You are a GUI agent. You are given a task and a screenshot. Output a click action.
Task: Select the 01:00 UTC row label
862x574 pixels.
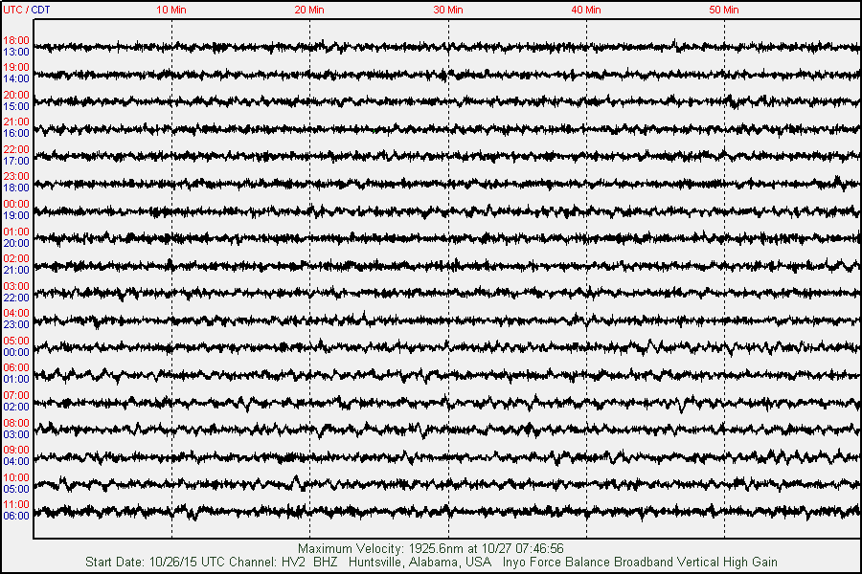[x=16, y=232]
